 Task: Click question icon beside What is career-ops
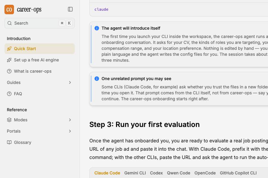click(x=9, y=71)
